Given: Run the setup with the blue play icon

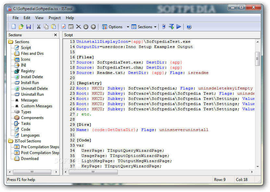Looking at the screenshot, I should [179, 27].
